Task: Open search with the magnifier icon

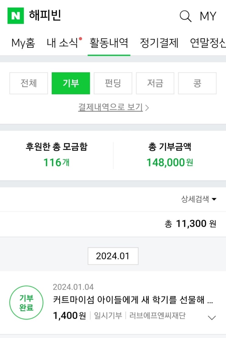Action: click(x=185, y=16)
